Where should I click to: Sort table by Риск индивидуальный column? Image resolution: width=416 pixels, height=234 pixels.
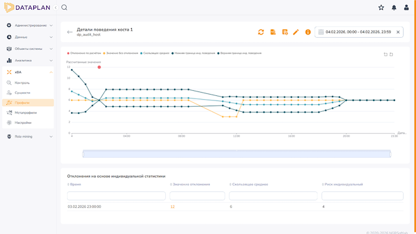pyautogui.click(x=342, y=184)
